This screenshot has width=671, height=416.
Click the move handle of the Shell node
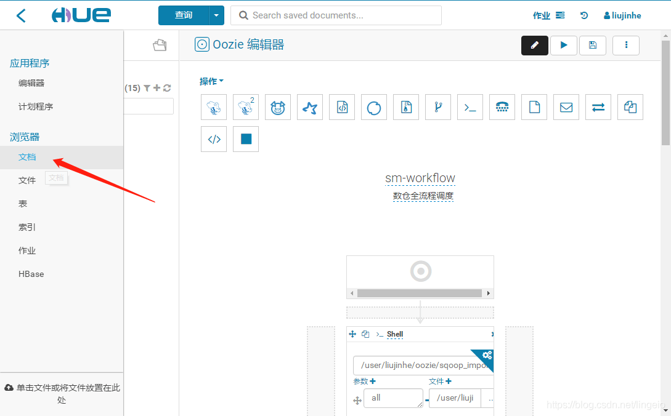click(x=352, y=334)
